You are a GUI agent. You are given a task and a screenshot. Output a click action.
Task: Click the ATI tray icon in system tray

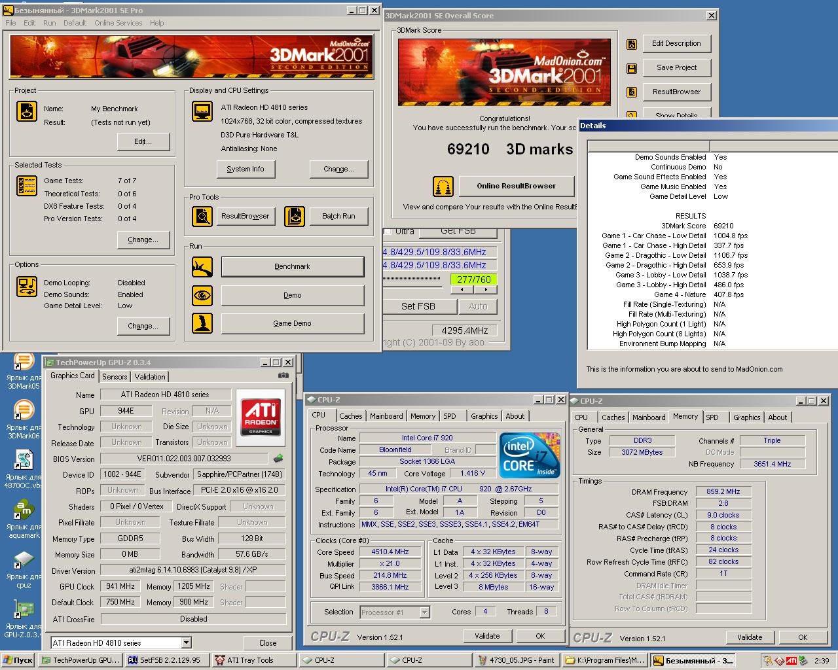[x=792, y=660]
